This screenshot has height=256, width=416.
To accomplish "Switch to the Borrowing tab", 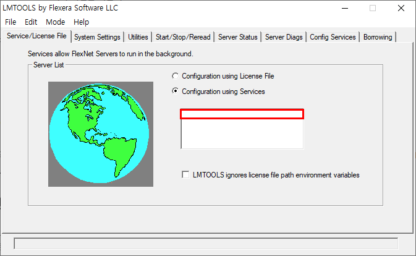I will click(x=378, y=37).
